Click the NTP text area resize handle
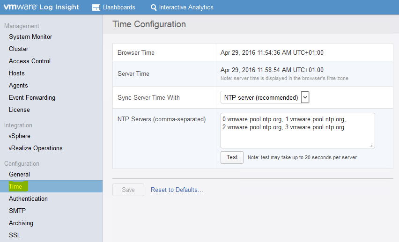 (x=372, y=145)
